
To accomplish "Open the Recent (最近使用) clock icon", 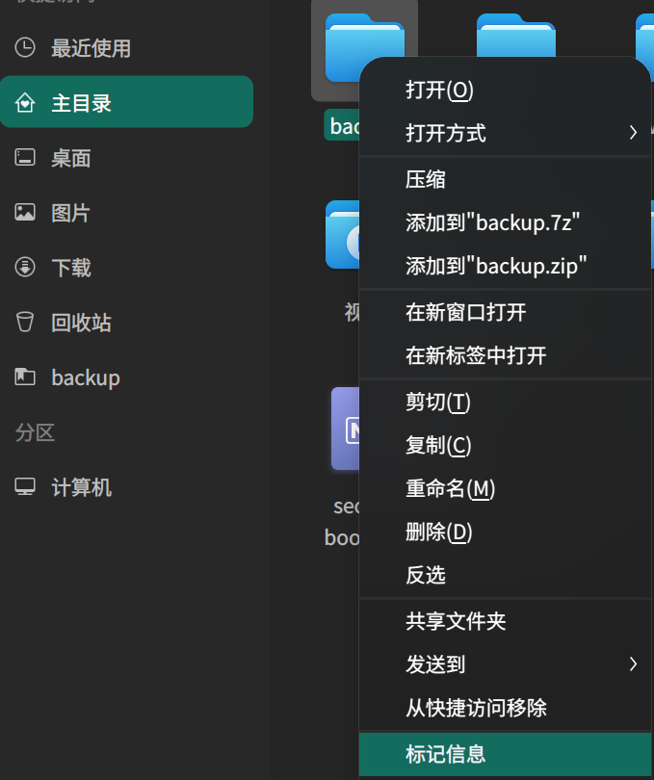I will pos(25,48).
